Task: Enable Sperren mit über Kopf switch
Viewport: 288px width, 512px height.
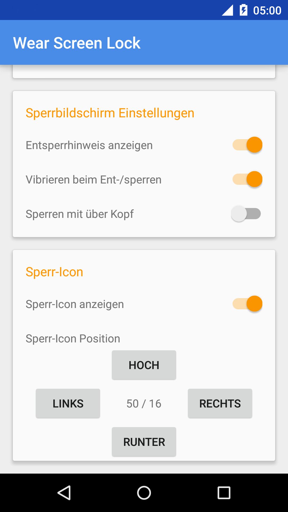Action: coord(246,214)
